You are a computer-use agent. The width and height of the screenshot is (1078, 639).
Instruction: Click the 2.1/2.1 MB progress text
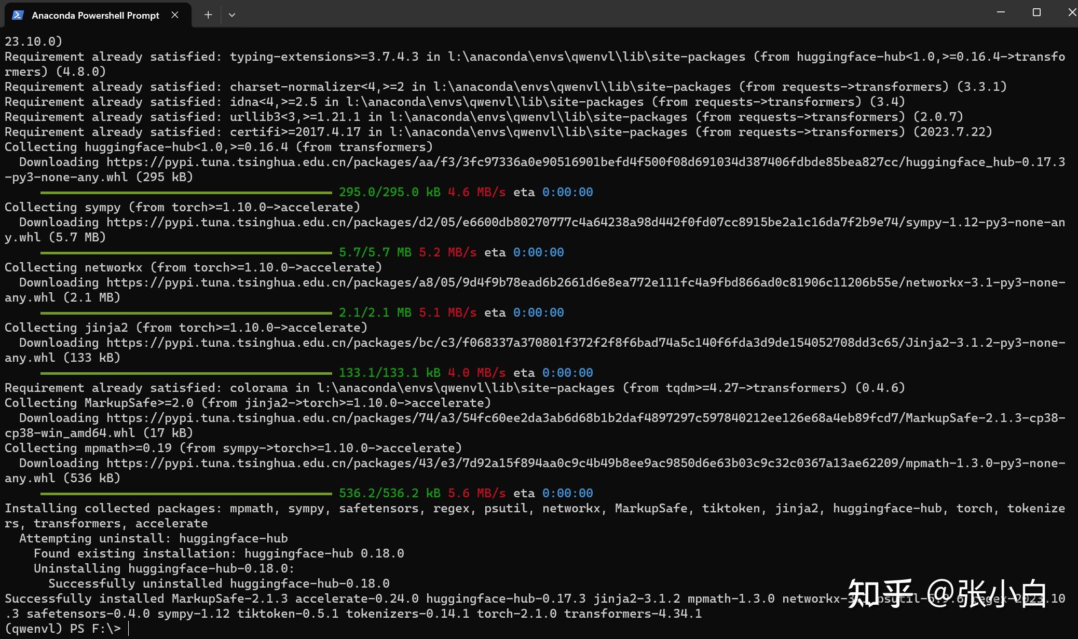coord(375,313)
